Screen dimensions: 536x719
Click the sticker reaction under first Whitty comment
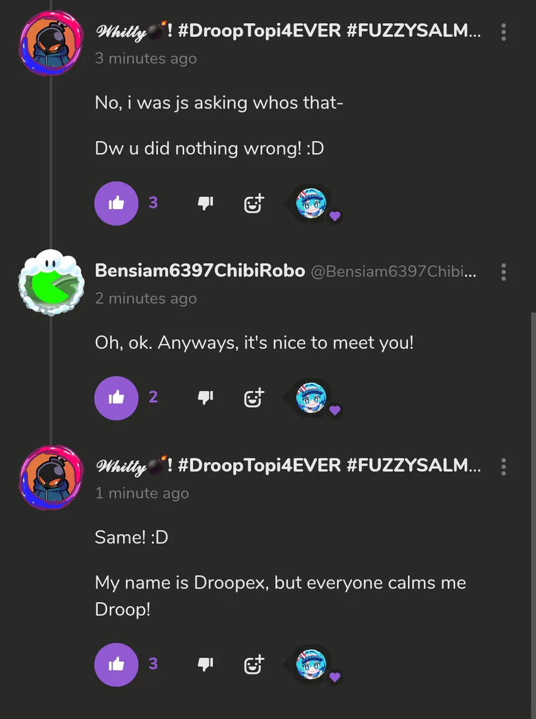tap(311, 204)
